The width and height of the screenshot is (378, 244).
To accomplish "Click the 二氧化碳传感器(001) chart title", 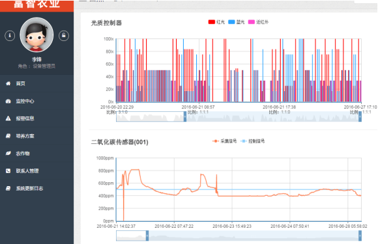I will [x=119, y=142].
